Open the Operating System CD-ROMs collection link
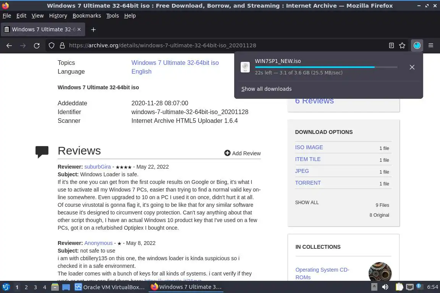 point(322,274)
